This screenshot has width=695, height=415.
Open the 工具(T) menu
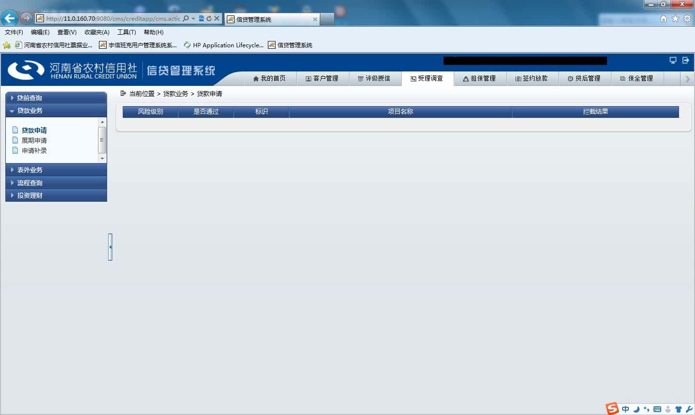click(x=126, y=32)
